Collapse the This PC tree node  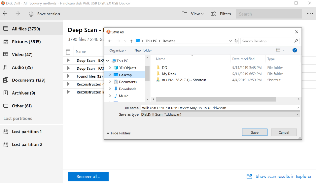[108, 61]
